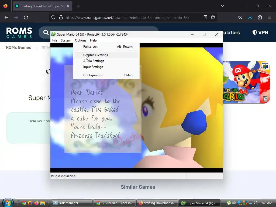Close the Project64 window
Screen dimensions: 276x207
pyautogui.click(x=217, y=34)
